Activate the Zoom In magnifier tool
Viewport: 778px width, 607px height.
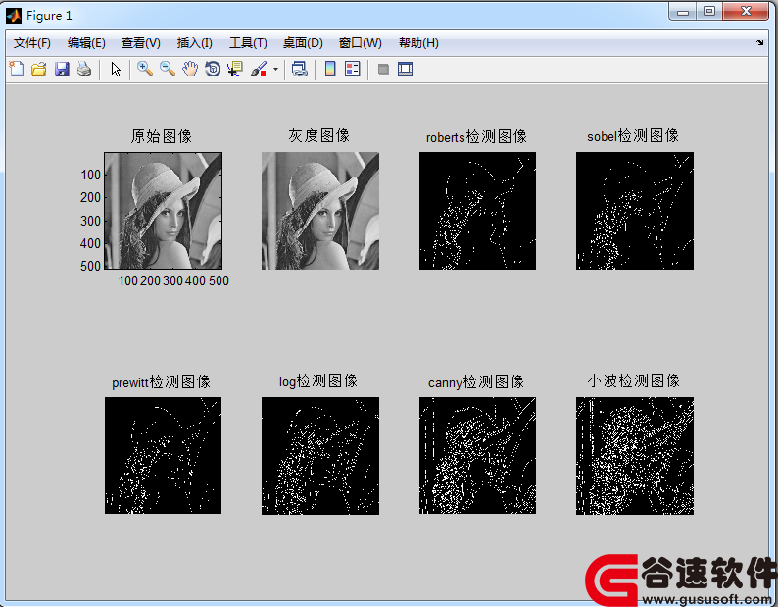[145, 69]
